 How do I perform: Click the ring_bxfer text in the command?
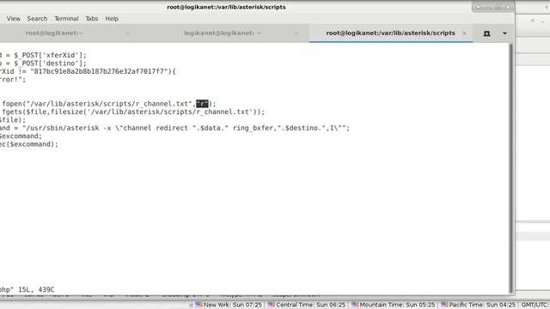point(253,128)
